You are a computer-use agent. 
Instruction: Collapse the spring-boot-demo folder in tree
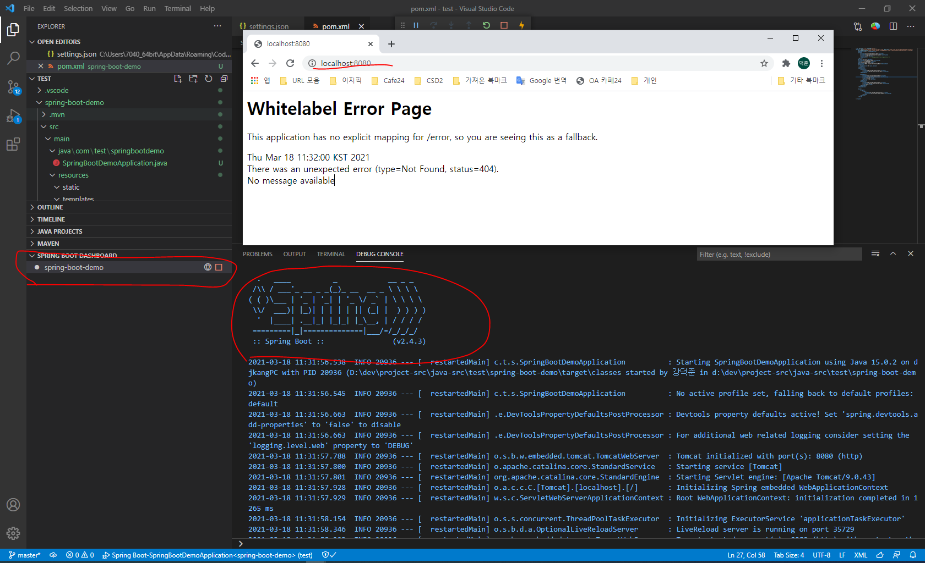click(74, 102)
